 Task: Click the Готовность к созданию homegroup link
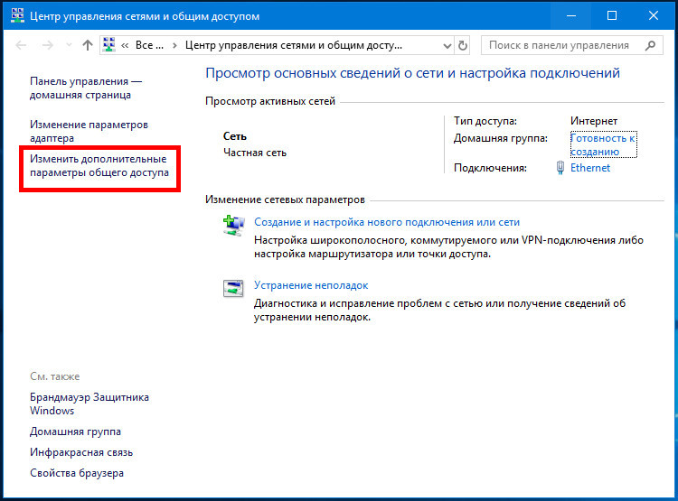(603, 145)
